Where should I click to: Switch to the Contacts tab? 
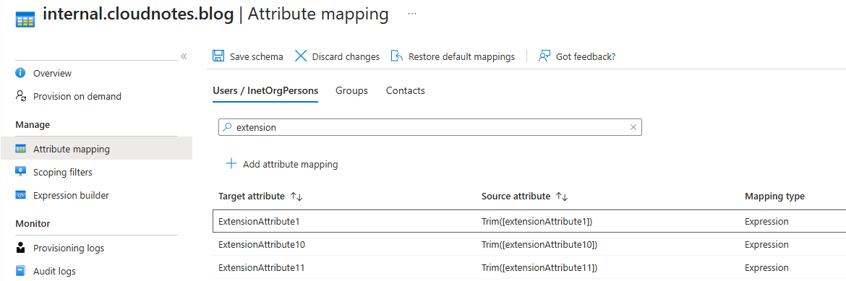[405, 90]
